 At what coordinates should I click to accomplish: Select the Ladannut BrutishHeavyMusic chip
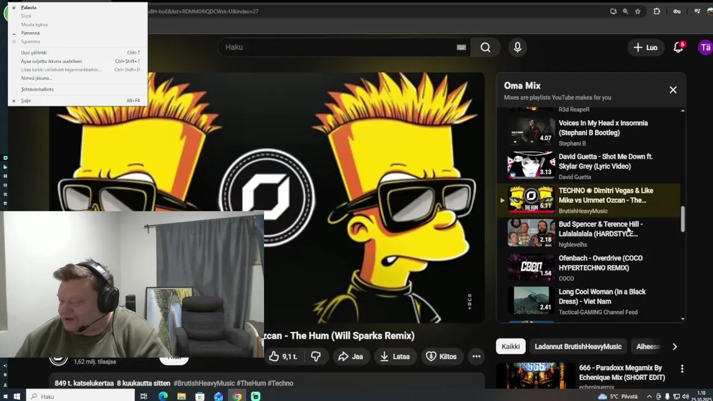[578, 346]
